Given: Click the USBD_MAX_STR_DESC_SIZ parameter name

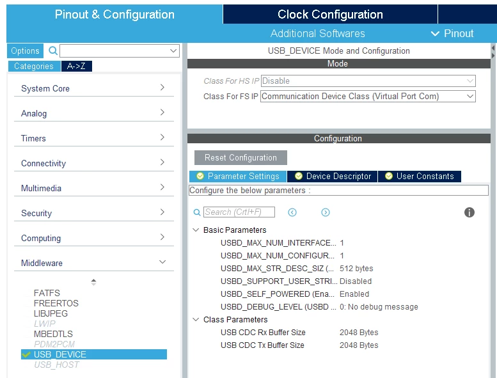Looking at the screenshot, I should 277,269.
